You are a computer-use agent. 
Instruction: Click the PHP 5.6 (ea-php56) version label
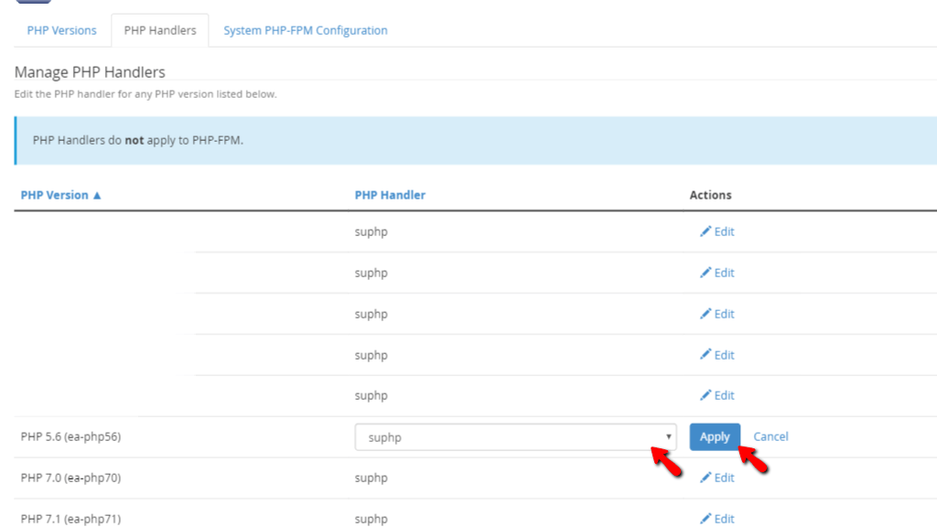click(x=70, y=436)
